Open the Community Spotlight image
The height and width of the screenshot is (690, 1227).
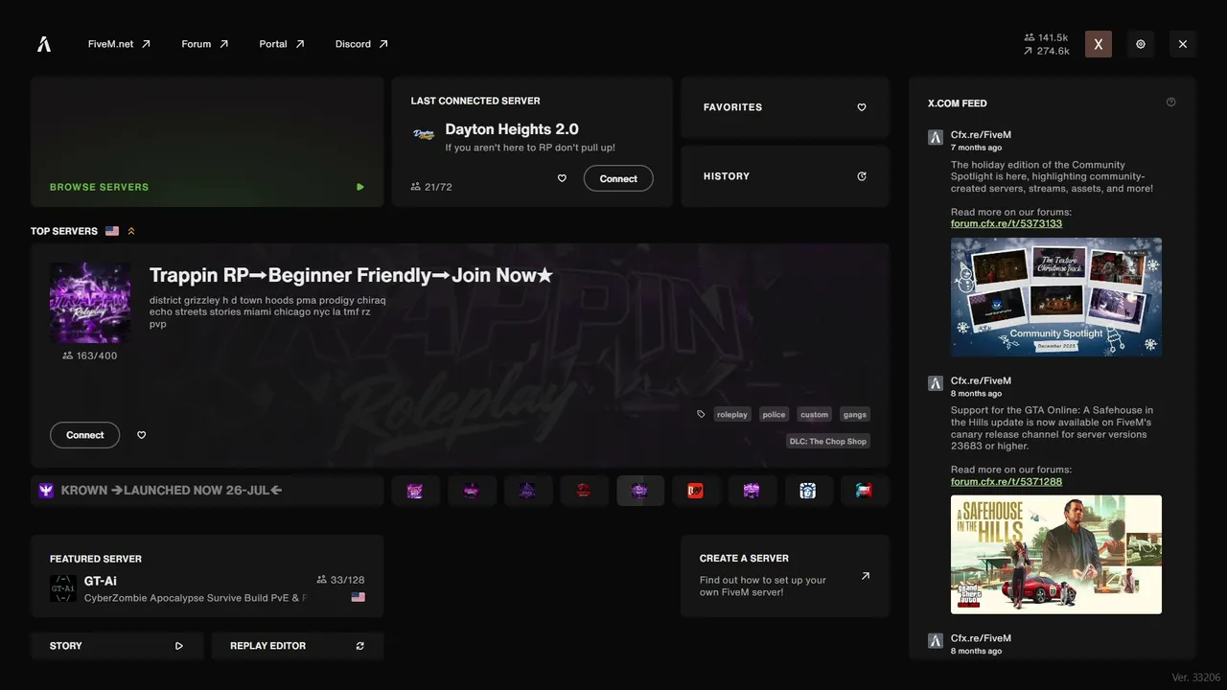[x=1056, y=297]
